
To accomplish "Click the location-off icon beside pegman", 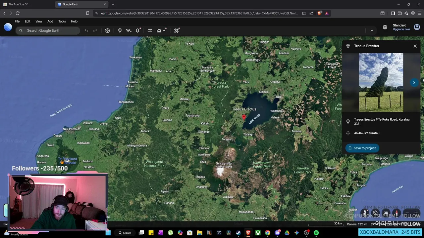I will pos(375,213).
